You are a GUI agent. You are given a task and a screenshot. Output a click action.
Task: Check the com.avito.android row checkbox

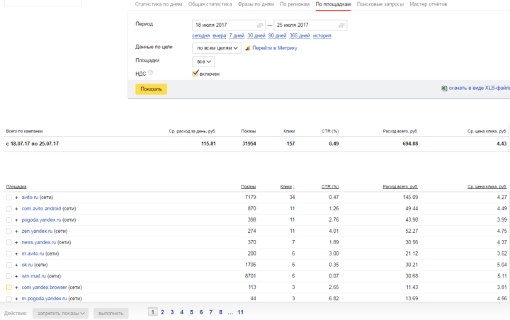8,209
